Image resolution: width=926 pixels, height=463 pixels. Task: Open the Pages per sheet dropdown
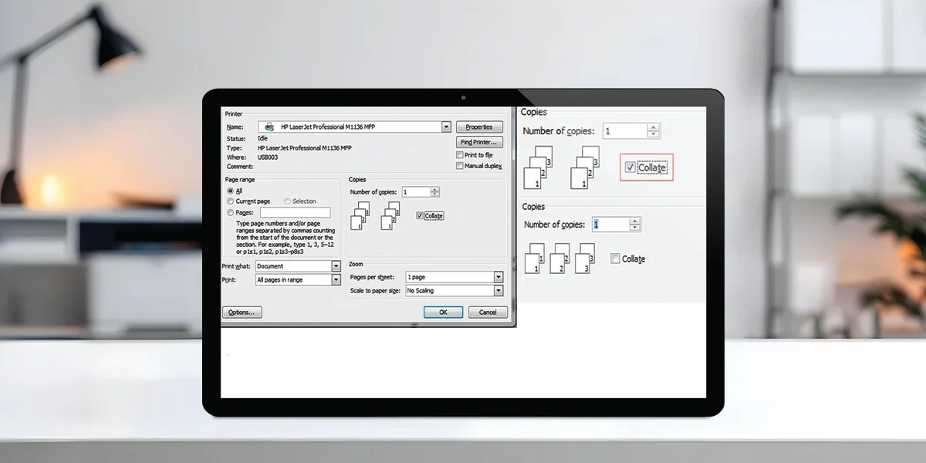(498, 277)
